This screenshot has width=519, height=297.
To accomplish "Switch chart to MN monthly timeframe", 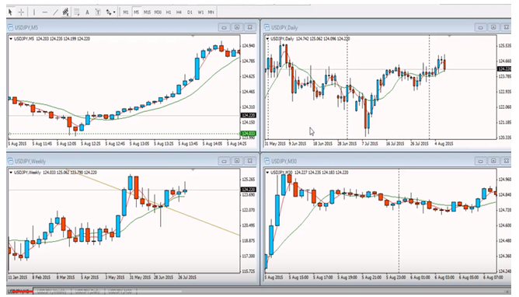I will [x=211, y=12].
